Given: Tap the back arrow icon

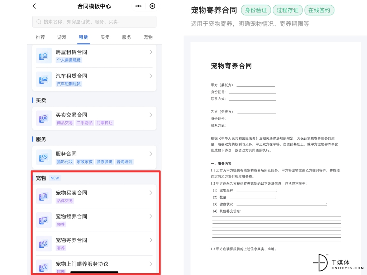Looking at the screenshot, I should point(34,6).
